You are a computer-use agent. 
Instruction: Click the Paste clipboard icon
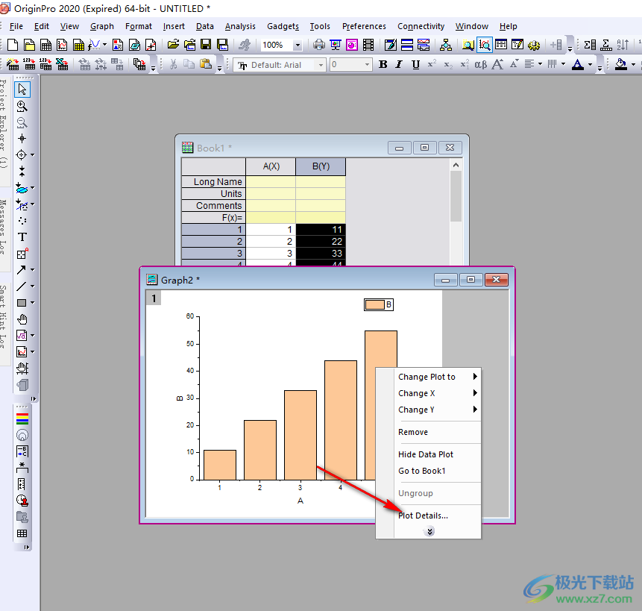tap(206, 64)
